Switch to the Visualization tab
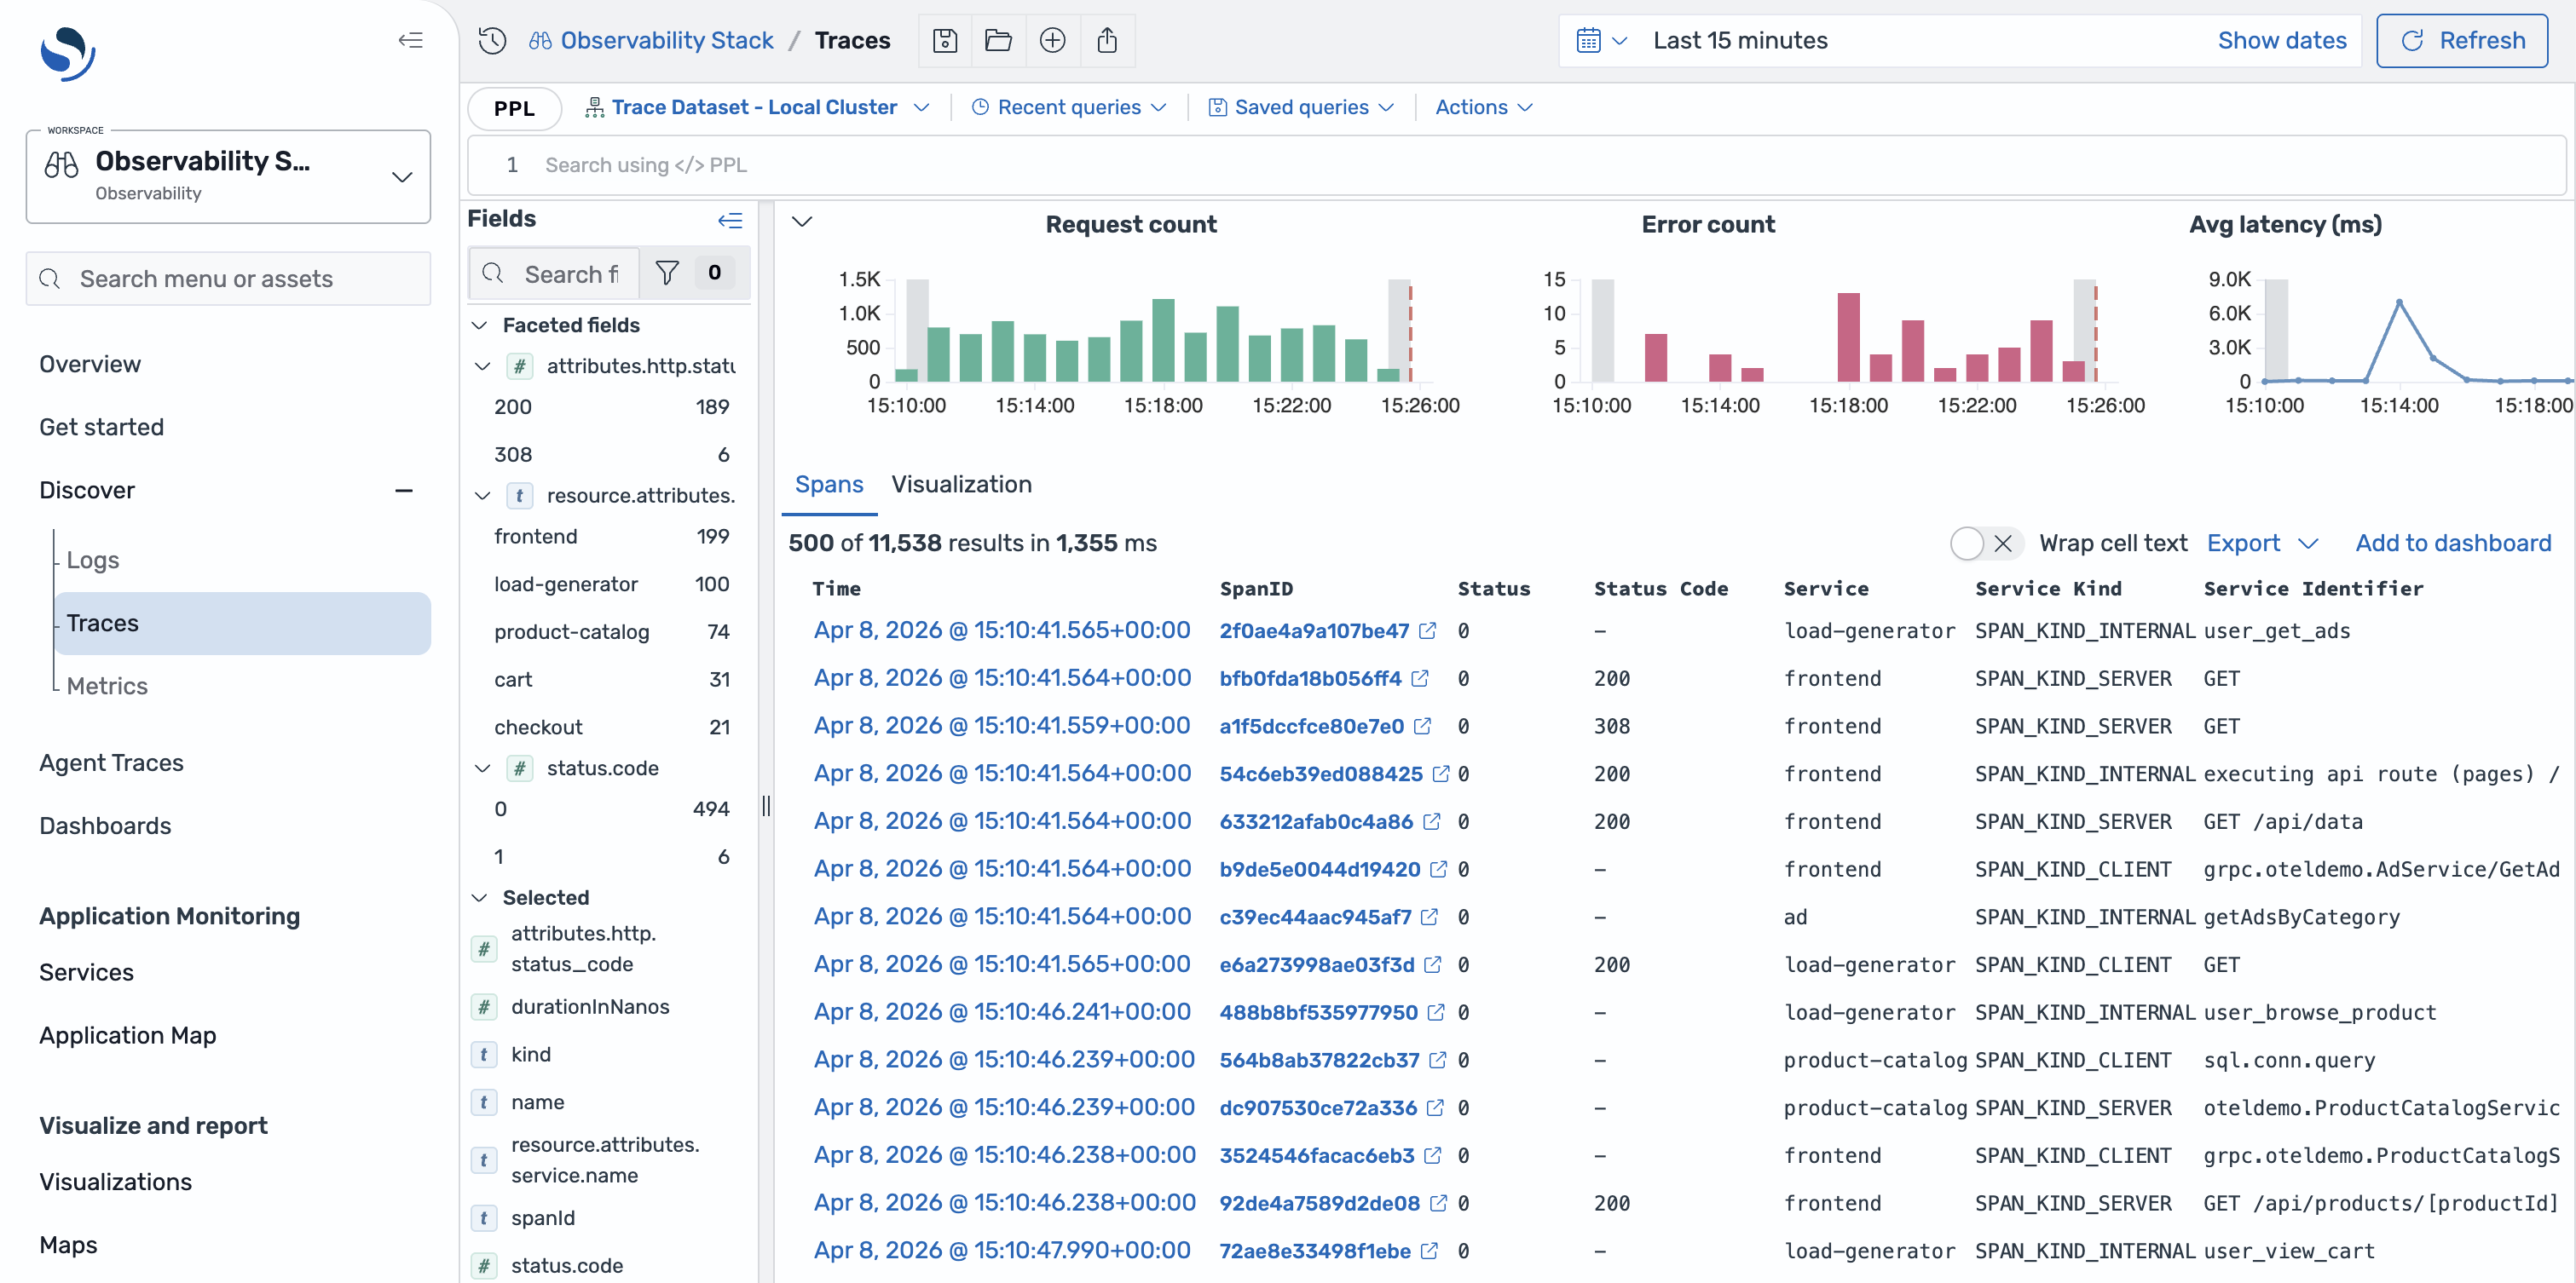This screenshot has width=2576, height=1283. click(x=961, y=485)
